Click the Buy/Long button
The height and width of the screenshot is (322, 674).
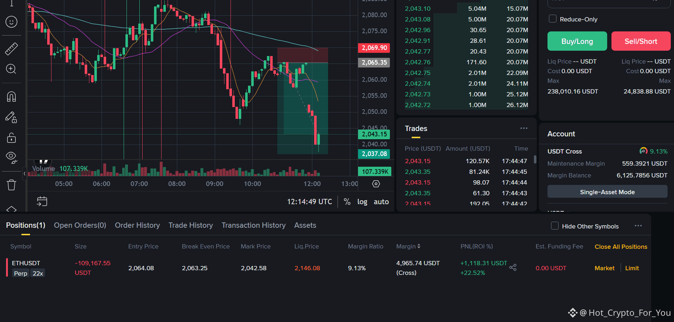click(x=577, y=41)
